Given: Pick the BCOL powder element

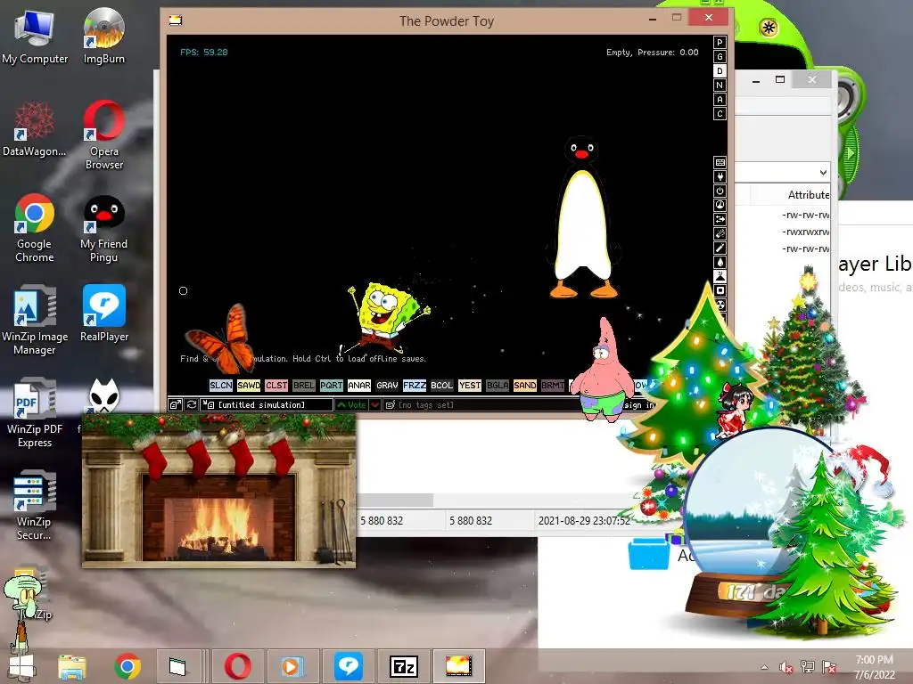Looking at the screenshot, I should pyautogui.click(x=442, y=385).
